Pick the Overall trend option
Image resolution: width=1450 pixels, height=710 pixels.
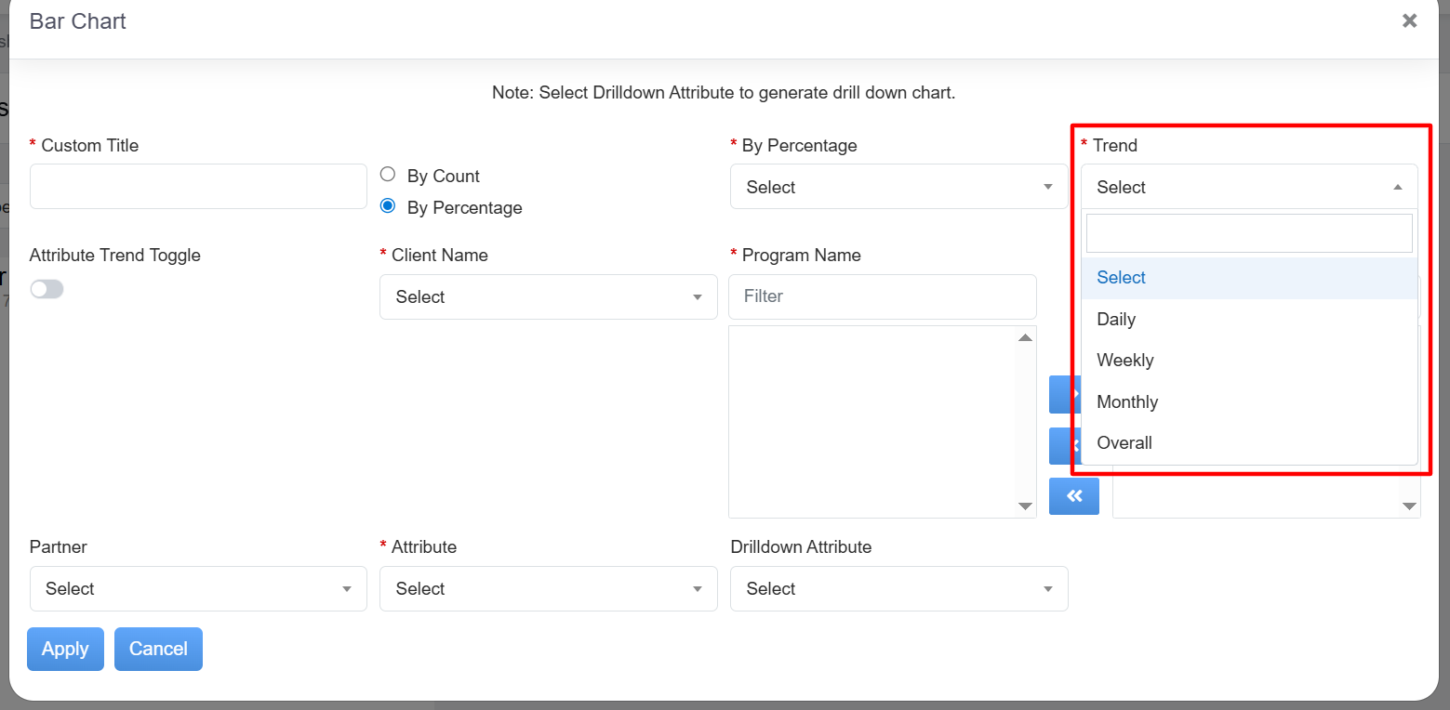coord(1124,443)
